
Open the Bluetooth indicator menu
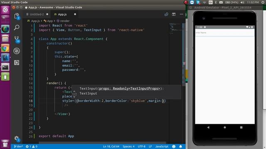click(x=216, y=2)
